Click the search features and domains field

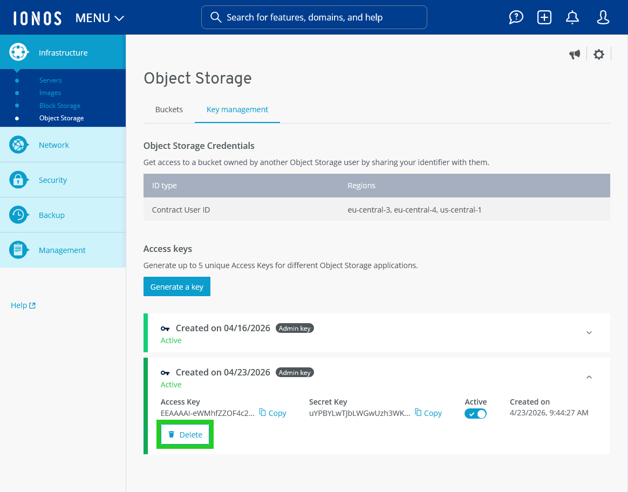pyautogui.click(x=314, y=17)
